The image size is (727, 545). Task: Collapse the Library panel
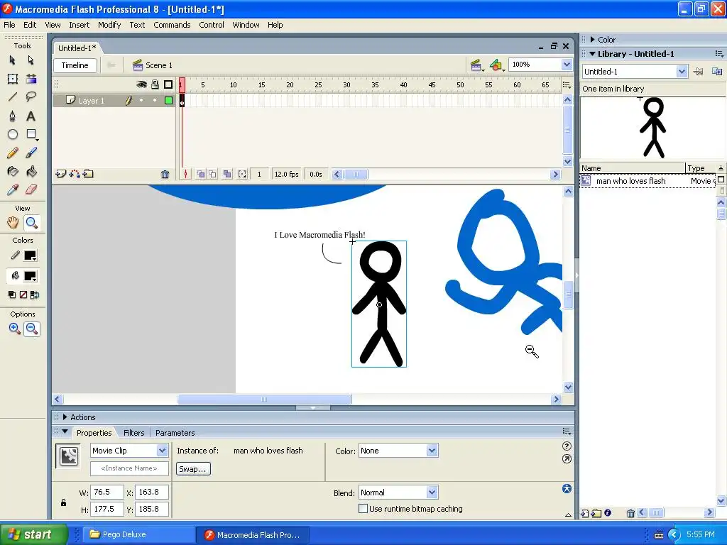point(592,54)
